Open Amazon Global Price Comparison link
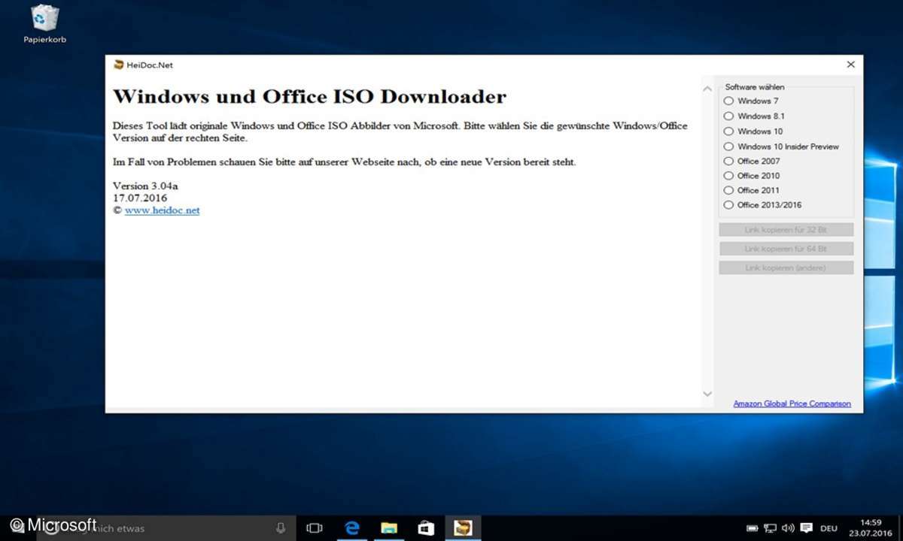This screenshot has height=541, width=903. (792, 403)
